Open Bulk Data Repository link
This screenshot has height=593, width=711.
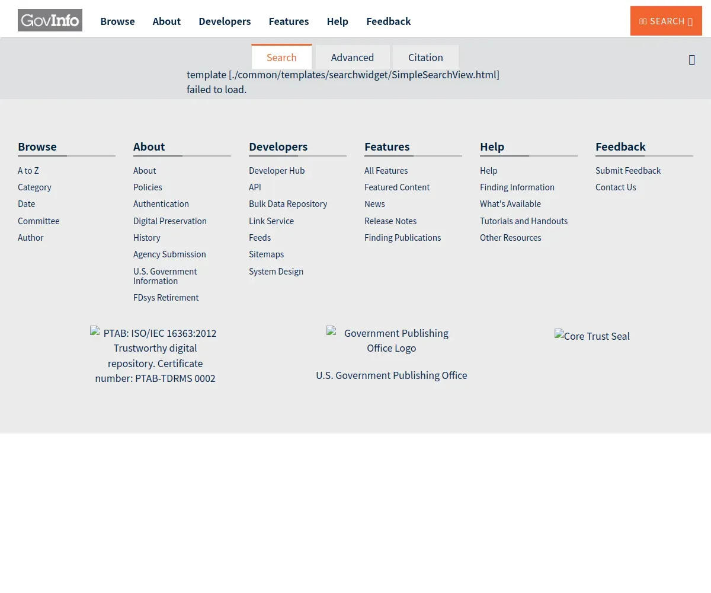[x=288, y=204]
